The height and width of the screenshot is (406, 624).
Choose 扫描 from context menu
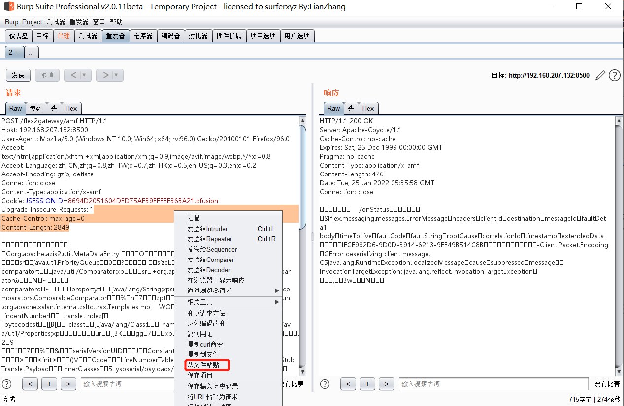pos(229,218)
